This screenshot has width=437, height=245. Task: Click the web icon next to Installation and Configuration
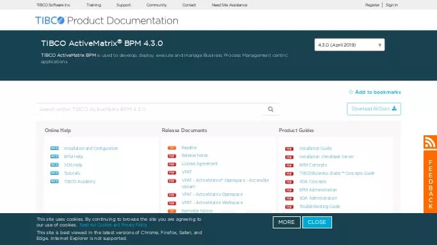(54, 148)
